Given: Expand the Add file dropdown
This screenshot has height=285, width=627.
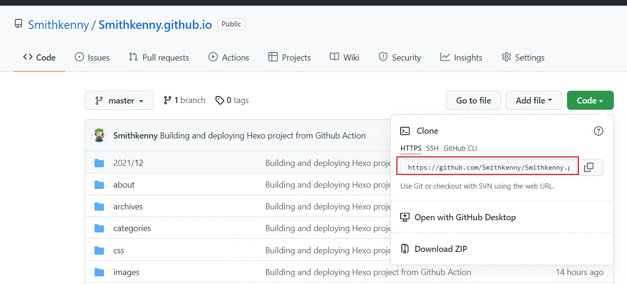Looking at the screenshot, I should [x=534, y=100].
